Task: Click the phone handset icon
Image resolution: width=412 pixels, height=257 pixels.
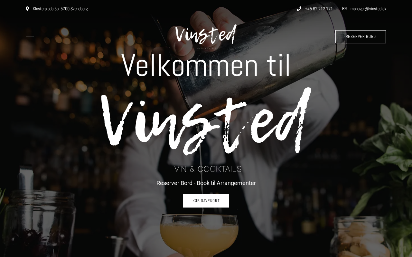Action: (x=299, y=9)
